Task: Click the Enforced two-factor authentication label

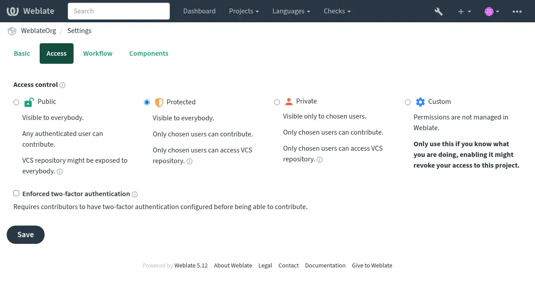Action: click(76, 194)
